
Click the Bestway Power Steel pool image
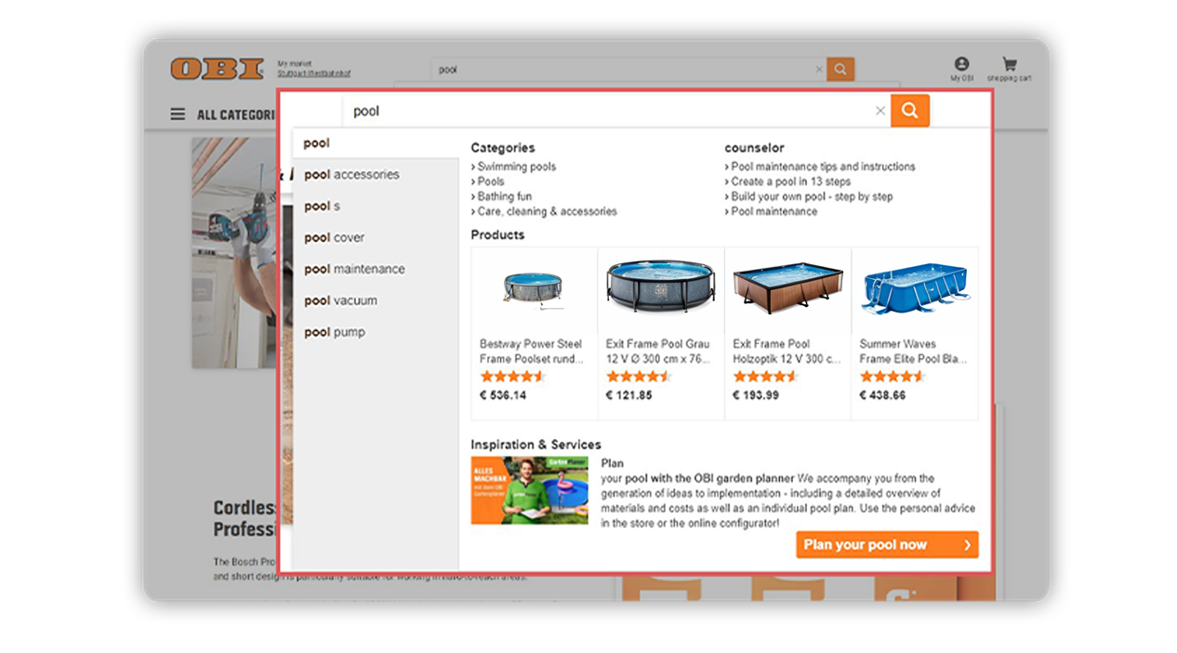(534, 288)
